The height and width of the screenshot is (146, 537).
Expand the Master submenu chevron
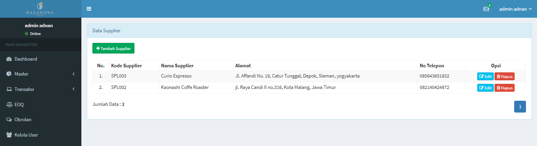coord(74,74)
